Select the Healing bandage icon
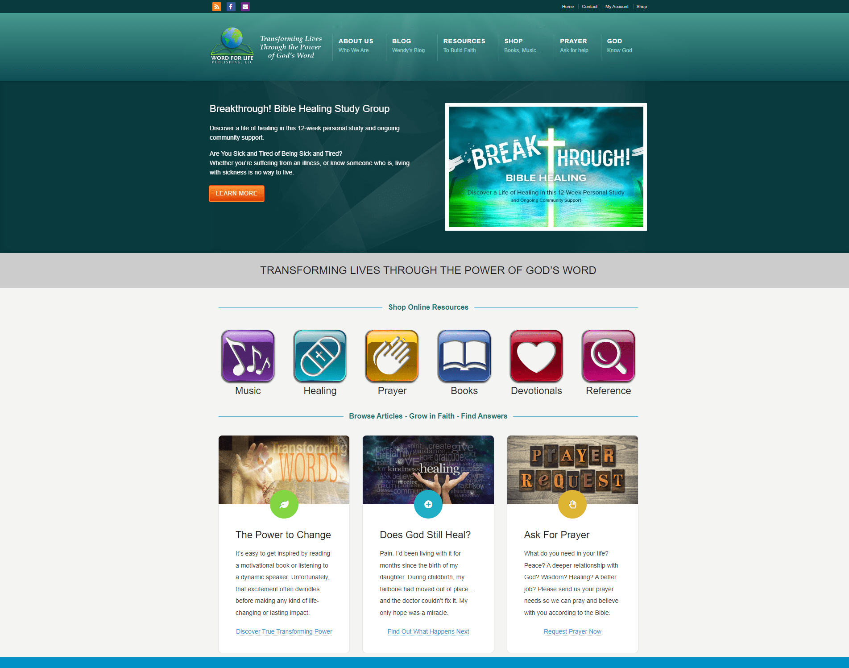This screenshot has width=849, height=668. pyautogui.click(x=320, y=356)
